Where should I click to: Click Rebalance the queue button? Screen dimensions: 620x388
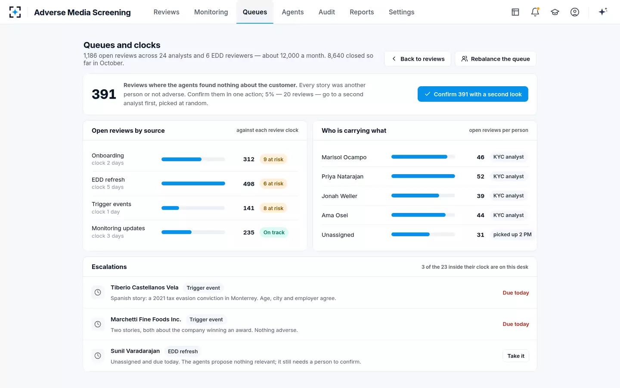pos(496,59)
